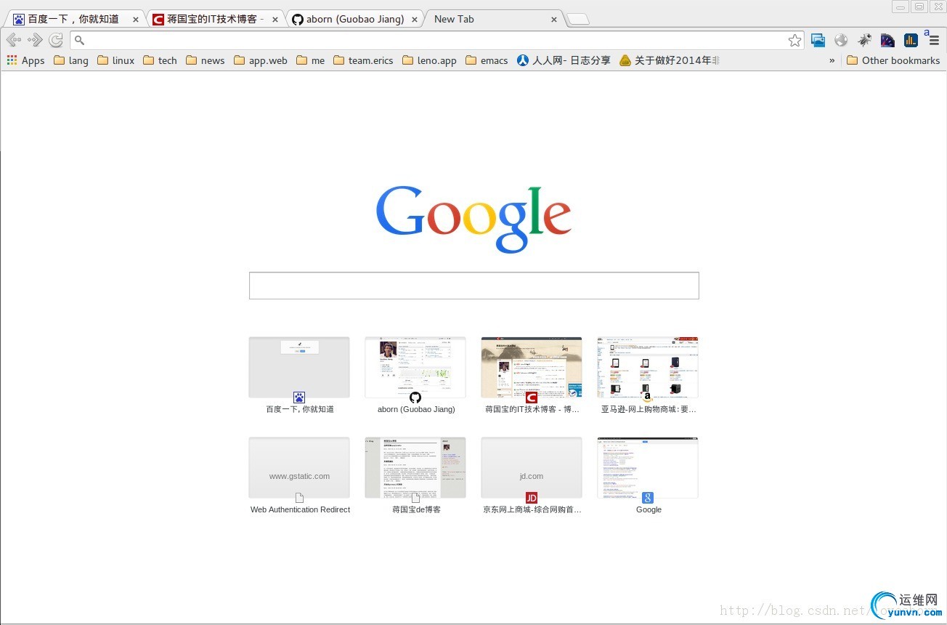The height and width of the screenshot is (625, 947).
Task: Open the lang bookmarks folder
Action: click(71, 60)
